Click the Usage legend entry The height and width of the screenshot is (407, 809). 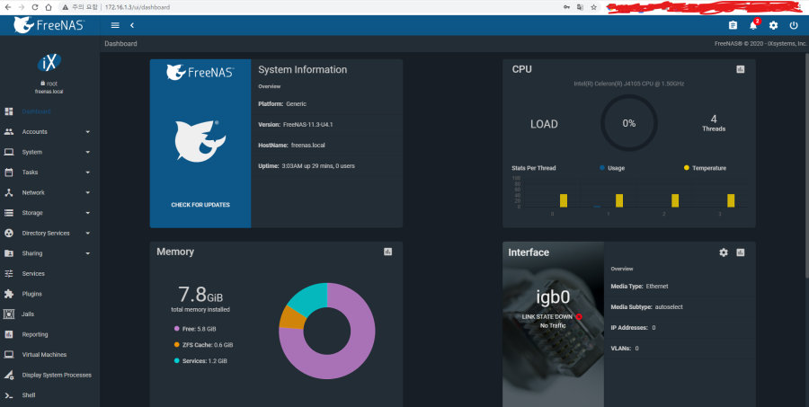[612, 168]
